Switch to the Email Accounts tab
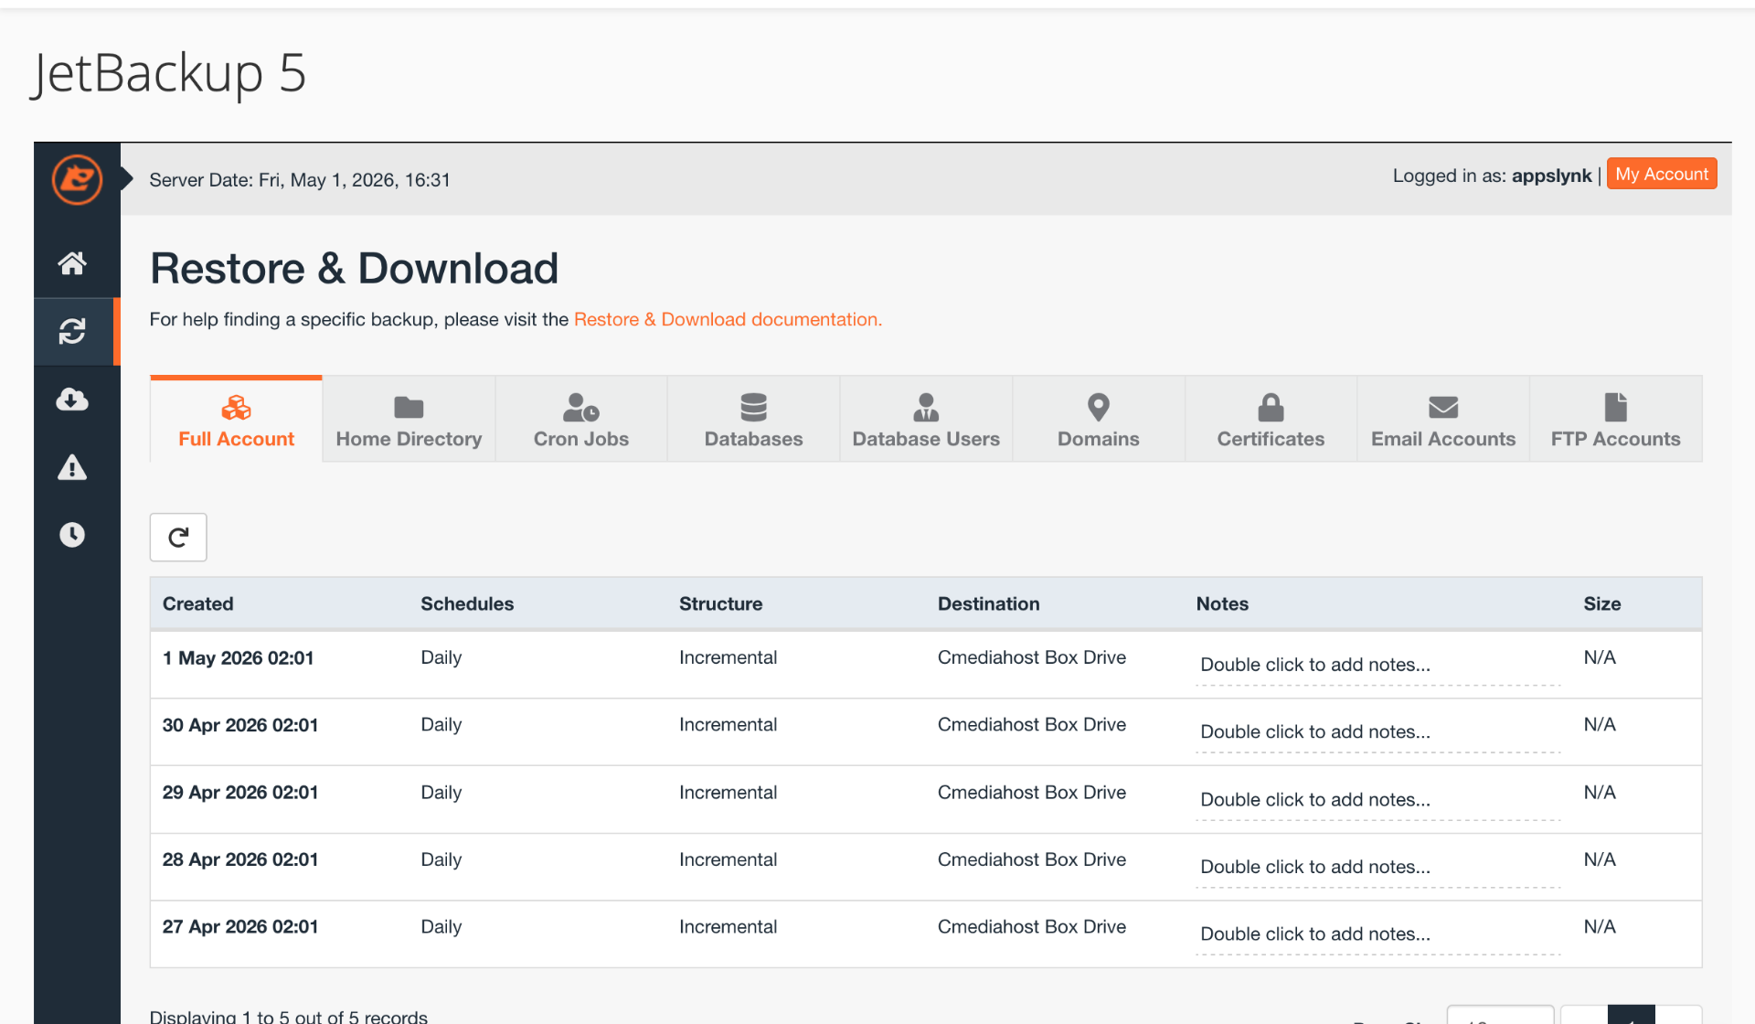This screenshot has width=1755, height=1024. [x=1443, y=420]
